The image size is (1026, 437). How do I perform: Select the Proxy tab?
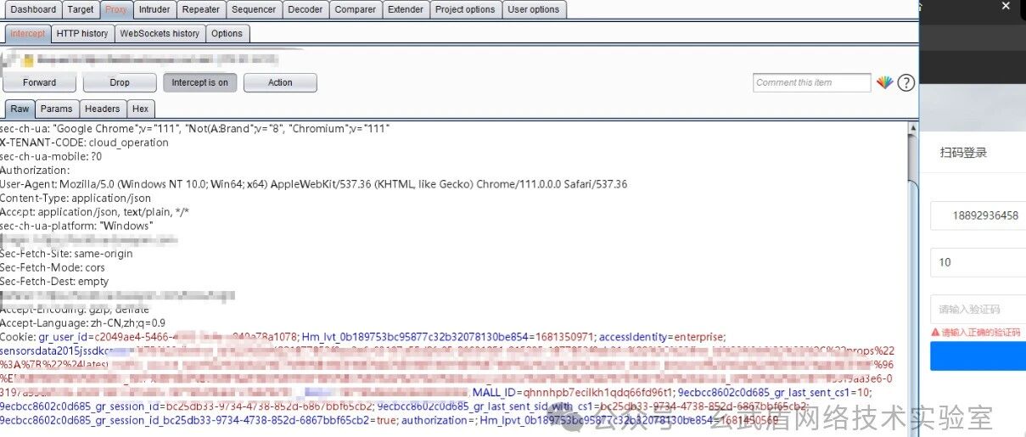(x=116, y=9)
